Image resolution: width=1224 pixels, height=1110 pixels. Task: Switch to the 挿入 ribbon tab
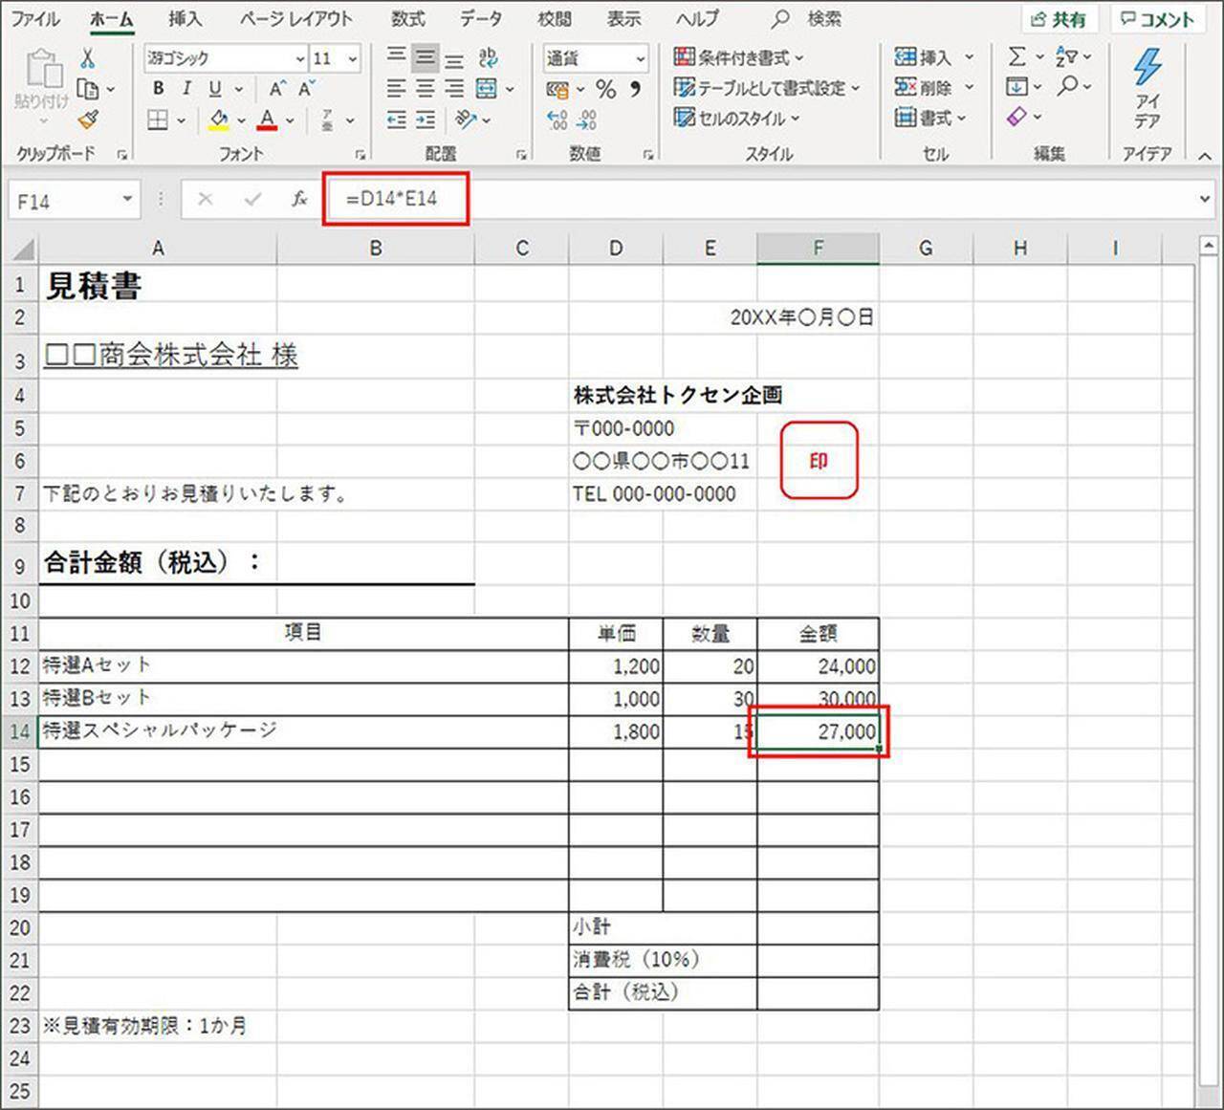click(x=185, y=19)
